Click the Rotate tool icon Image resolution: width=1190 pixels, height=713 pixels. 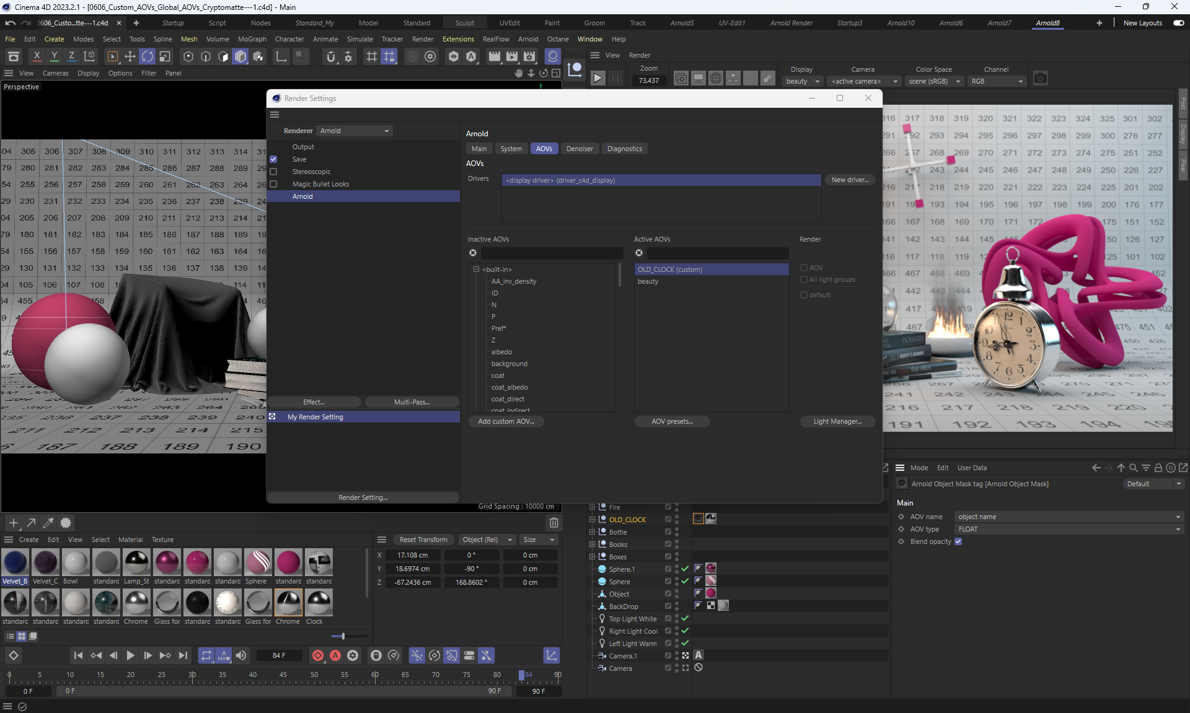pos(148,56)
